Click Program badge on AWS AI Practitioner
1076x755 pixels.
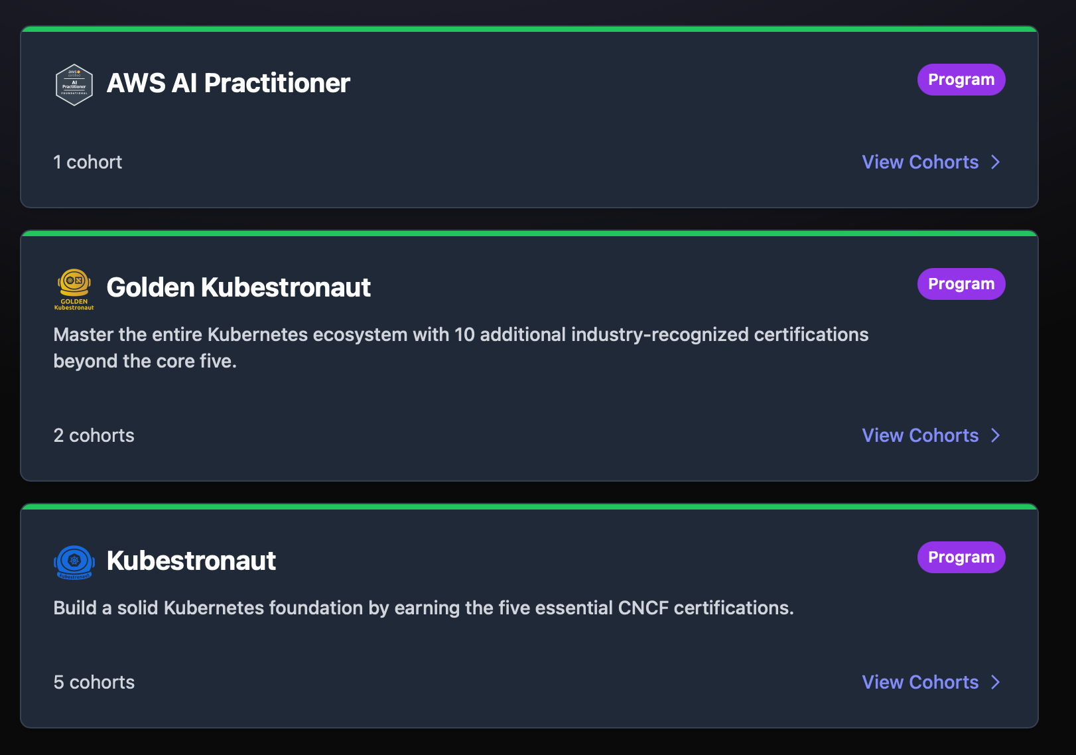(961, 80)
